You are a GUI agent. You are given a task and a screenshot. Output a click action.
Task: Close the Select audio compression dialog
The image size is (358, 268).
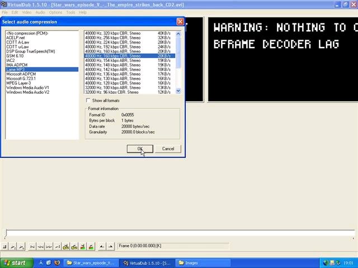click(180, 22)
